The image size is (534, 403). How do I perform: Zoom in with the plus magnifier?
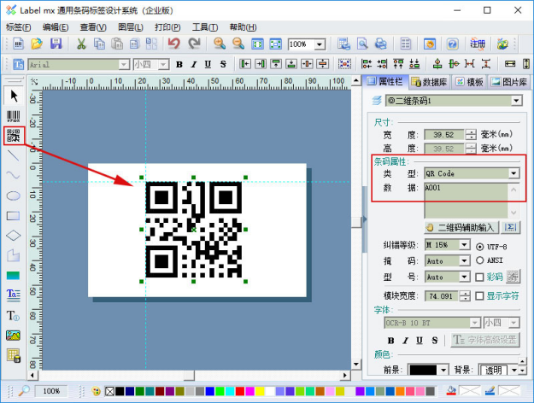(x=220, y=44)
